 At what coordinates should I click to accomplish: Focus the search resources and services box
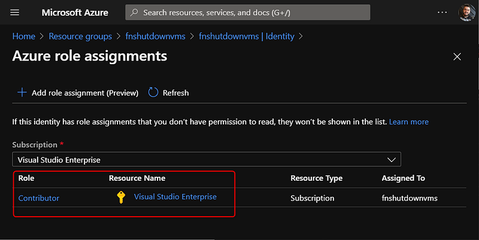click(251, 13)
